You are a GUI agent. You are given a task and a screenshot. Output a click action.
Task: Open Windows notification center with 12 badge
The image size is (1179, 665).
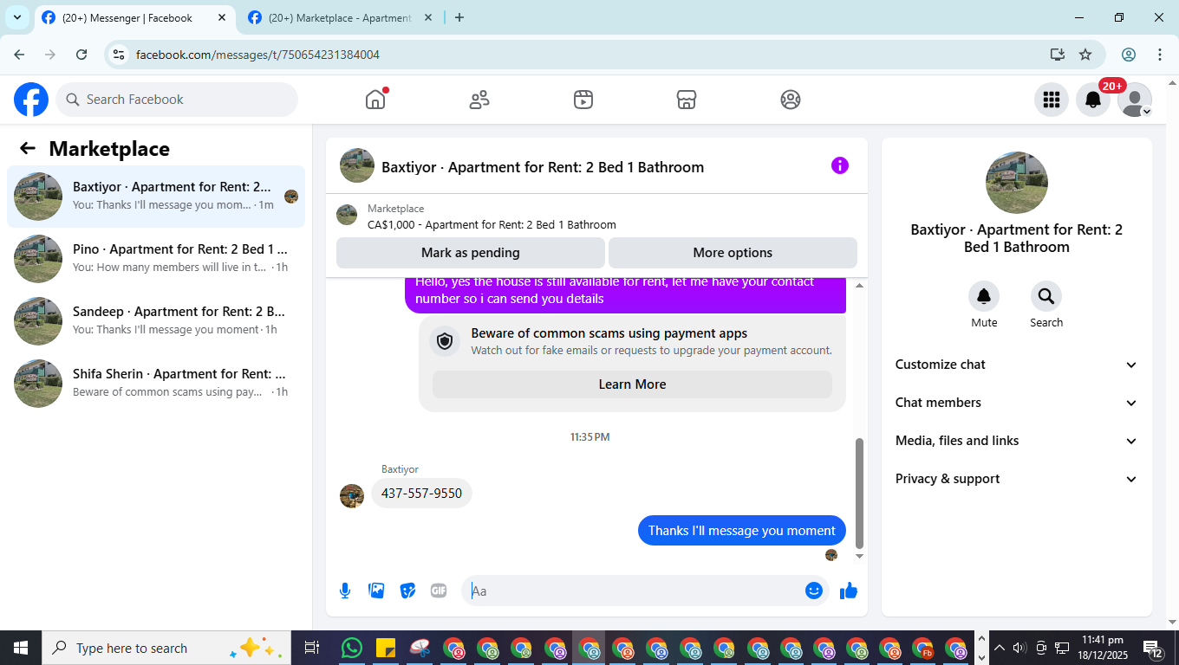click(x=1153, y=648)
